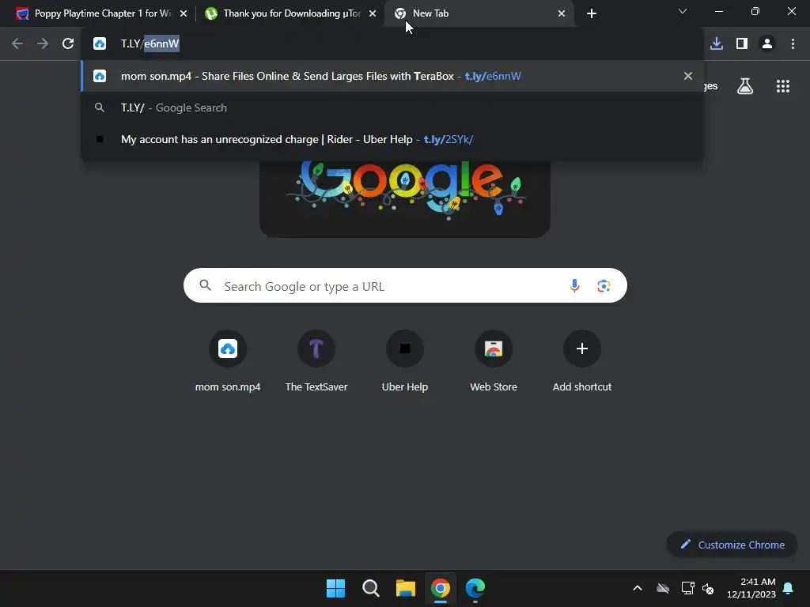The image size is (810, 607).
Task: Open the Windows Start menu
Action: 335,588
